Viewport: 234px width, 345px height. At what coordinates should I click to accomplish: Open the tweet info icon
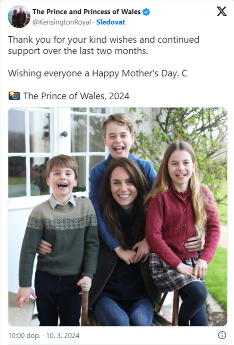coord(222,335)
